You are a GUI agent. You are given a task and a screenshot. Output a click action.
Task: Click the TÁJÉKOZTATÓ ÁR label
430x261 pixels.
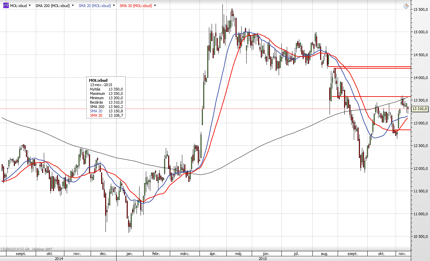tap(16, 249)
